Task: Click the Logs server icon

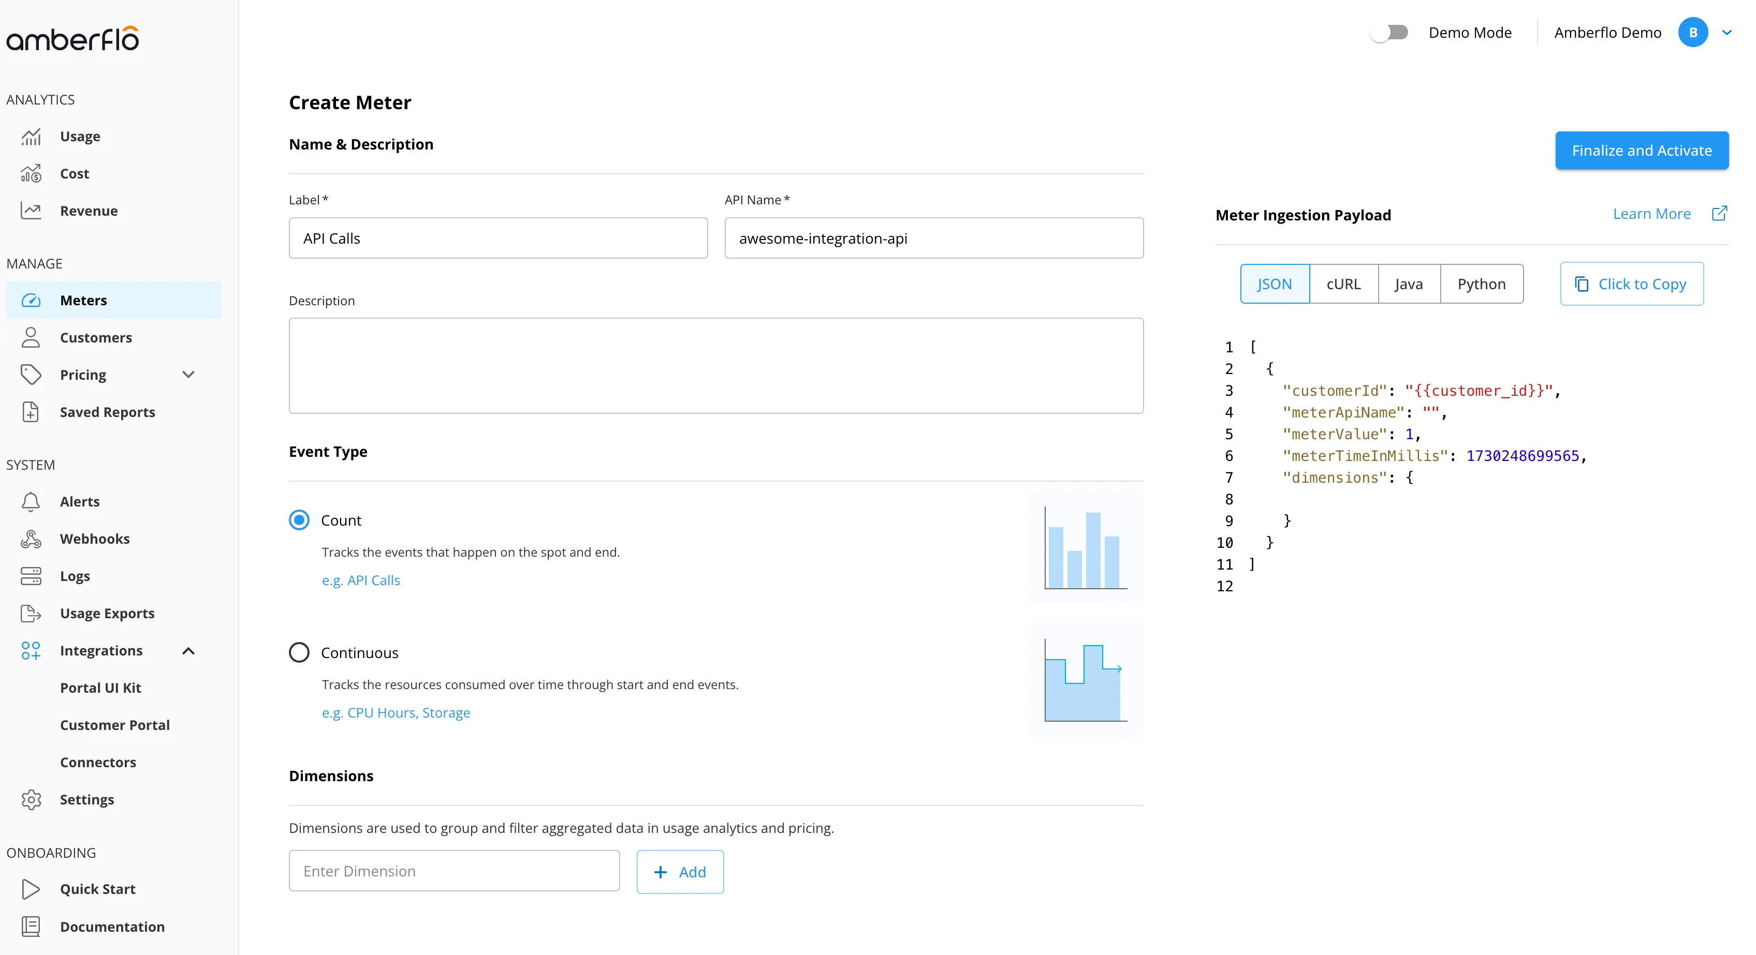Action: point(31,576)
